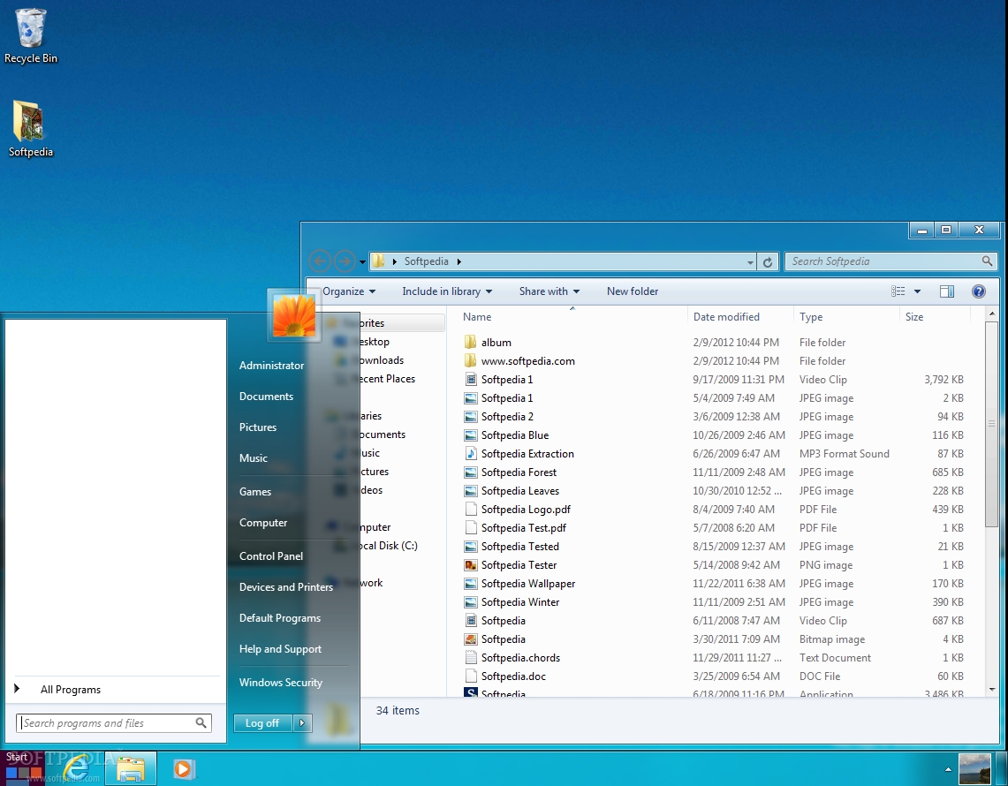Select Softpedia Extraction MP3 file

point(715,454)
